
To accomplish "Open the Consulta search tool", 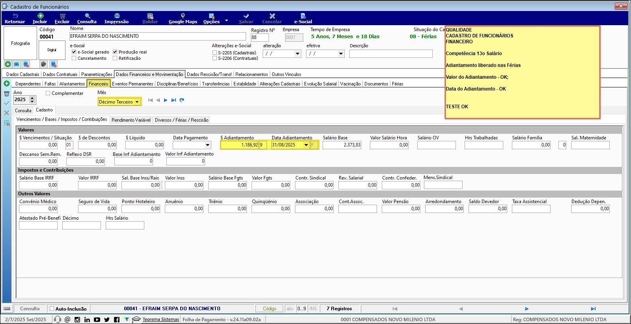I will pyautogui.click(x=87, y=19).
